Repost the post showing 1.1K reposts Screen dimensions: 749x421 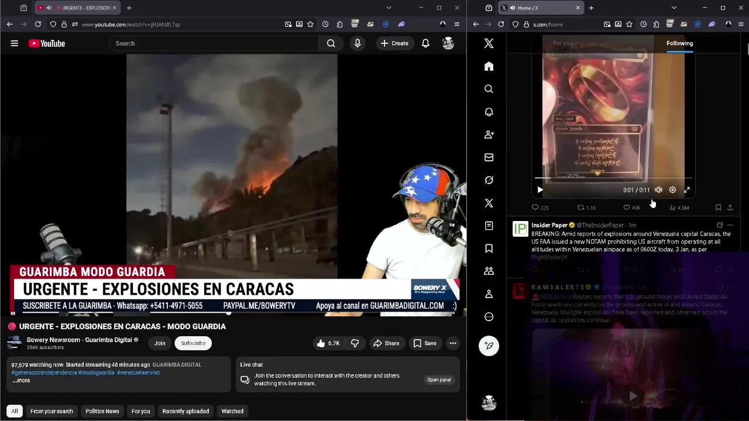(586, 208)
